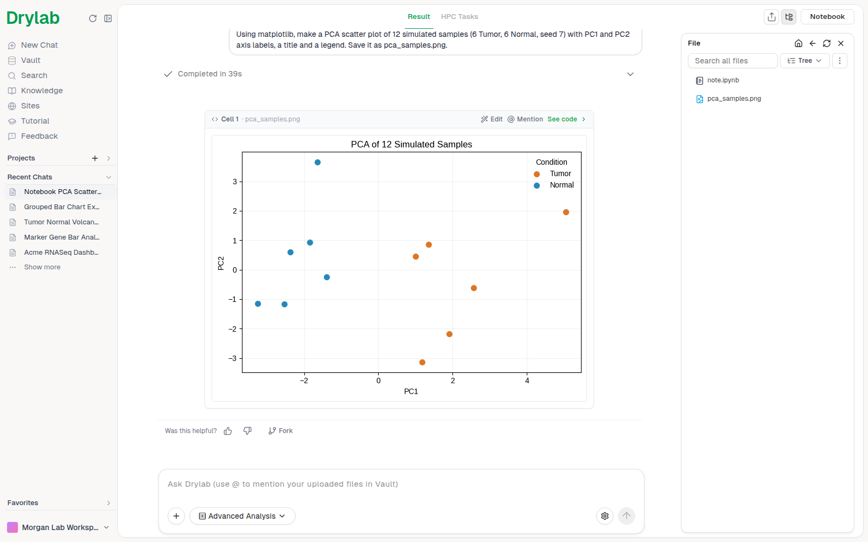Fork this chat

click(280, 431)
